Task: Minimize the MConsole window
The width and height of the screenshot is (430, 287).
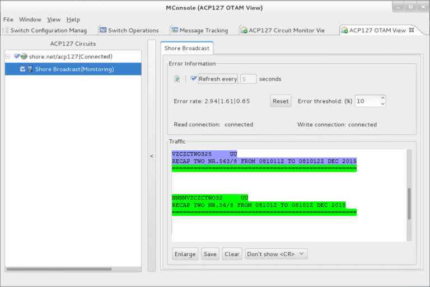Action: click(398, 7)
